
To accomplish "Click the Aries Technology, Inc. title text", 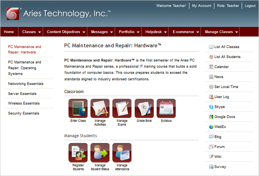I will tap(67, 13).
